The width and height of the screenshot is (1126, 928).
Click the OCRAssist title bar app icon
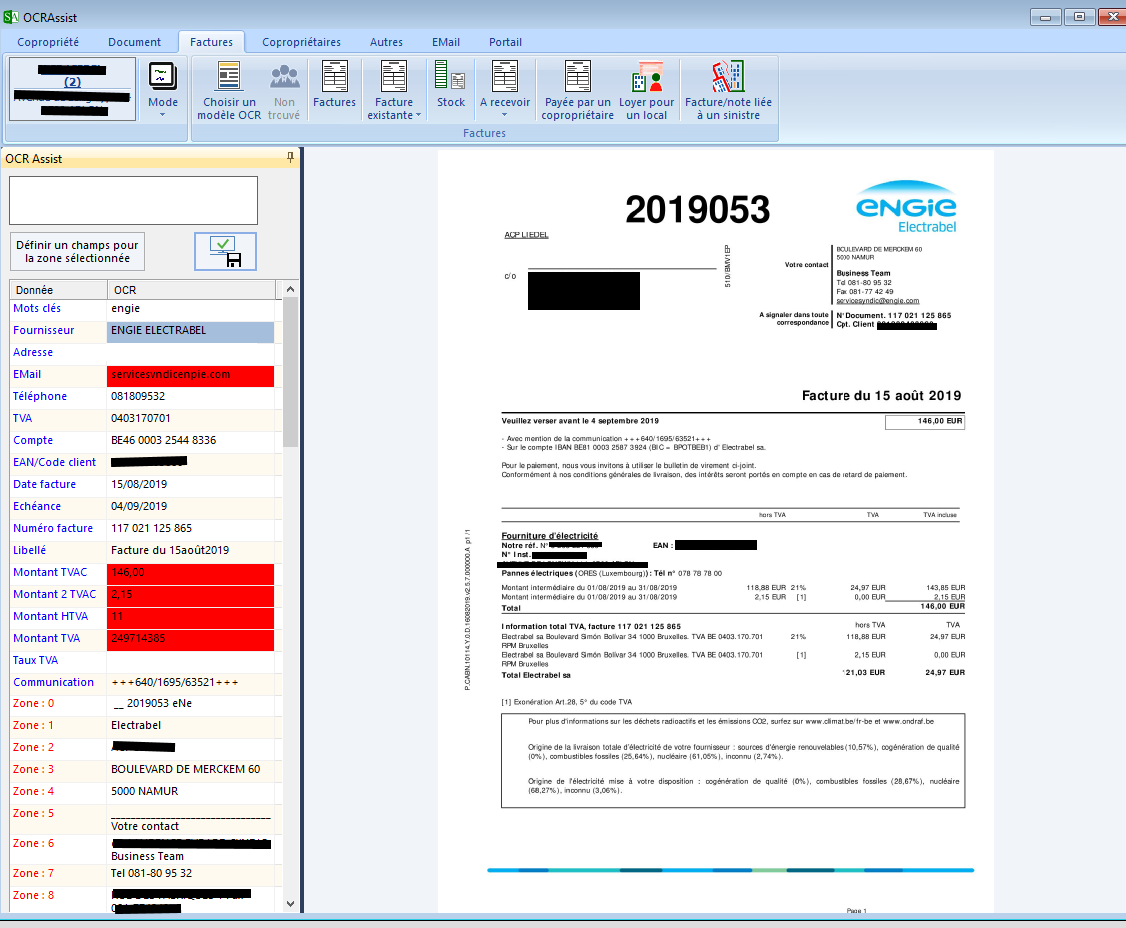10,17
